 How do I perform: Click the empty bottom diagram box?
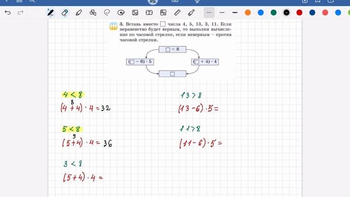click(x=172, y=74)
